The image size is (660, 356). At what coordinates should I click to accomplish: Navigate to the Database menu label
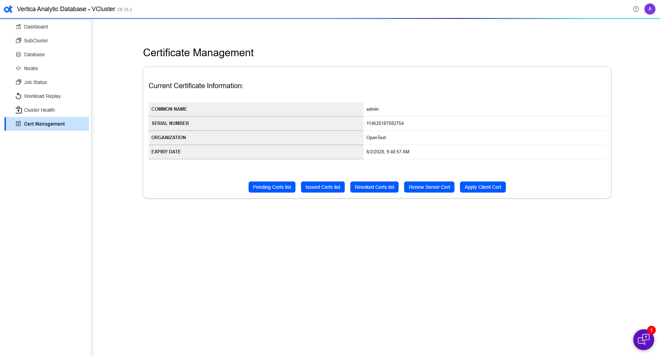(34, 54)
